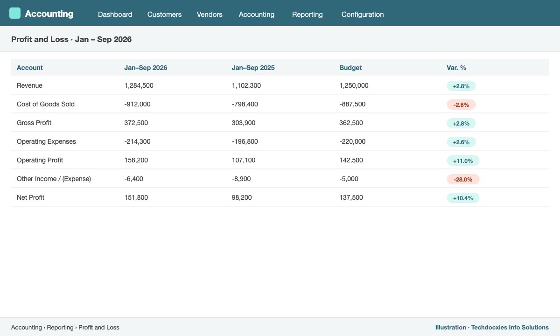Viewport: 560px width, 336px height.
Task: Click the COGS budget value -887,500
Action: [x=352, y=104]
